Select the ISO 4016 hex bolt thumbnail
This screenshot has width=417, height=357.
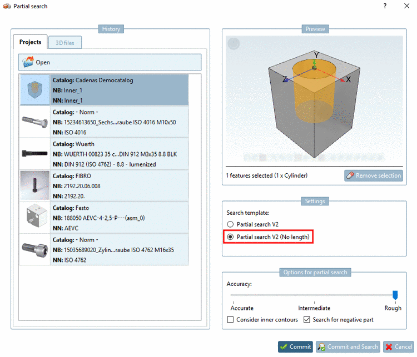(35, 122)
